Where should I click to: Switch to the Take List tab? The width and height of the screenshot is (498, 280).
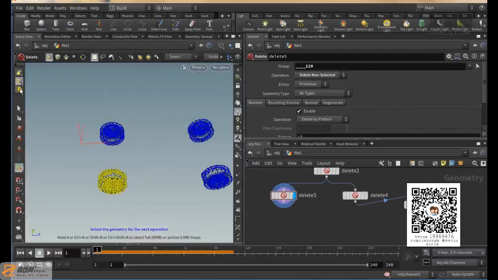[278, 36]
